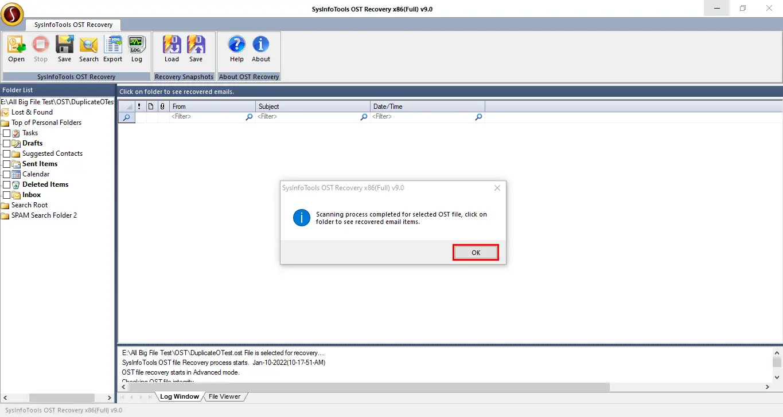Image resolution: width=783 pixels, height=417 pixels.
Task: Select the Inbox folder label
Action: point(32,195)
